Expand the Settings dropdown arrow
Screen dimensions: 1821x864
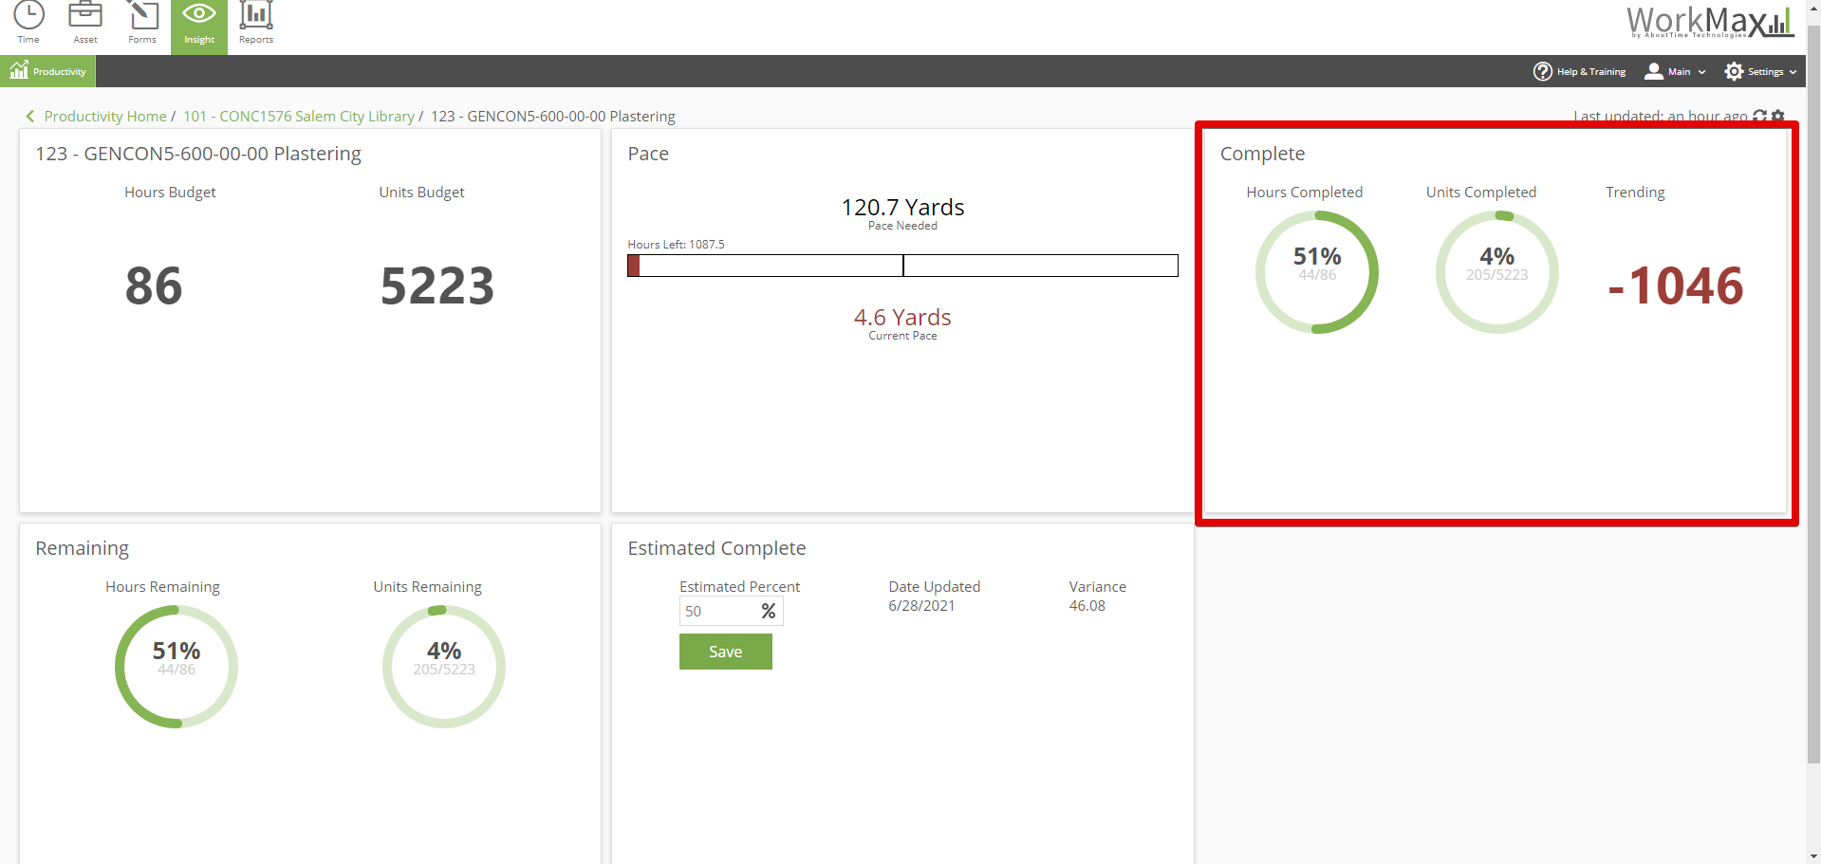click(1793, 72)
